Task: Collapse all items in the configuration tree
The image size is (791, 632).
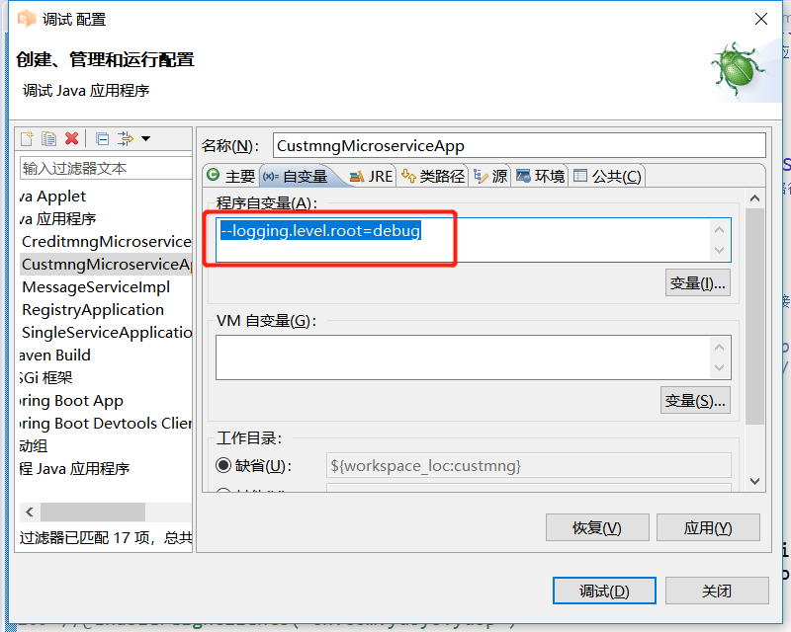Action: pyautogui.click(x=103, y=138)
